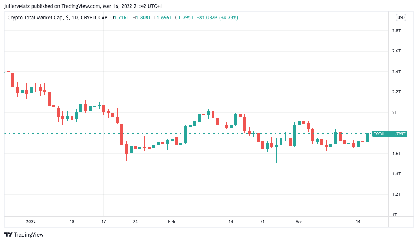Click the 2T price axis label
This screenshot has width=418, height=242.
click(x=395, y=113)
